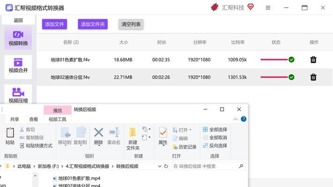Viewport: 333px width, 187px height.
Task: Click 全部取消 in Explorer ribbon
Action: [215, 137]
